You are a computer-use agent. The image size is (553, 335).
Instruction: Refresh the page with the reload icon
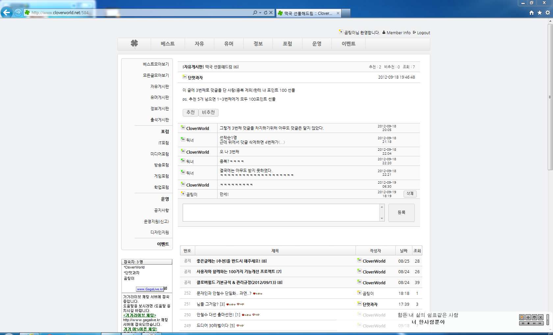click(266, 13)
